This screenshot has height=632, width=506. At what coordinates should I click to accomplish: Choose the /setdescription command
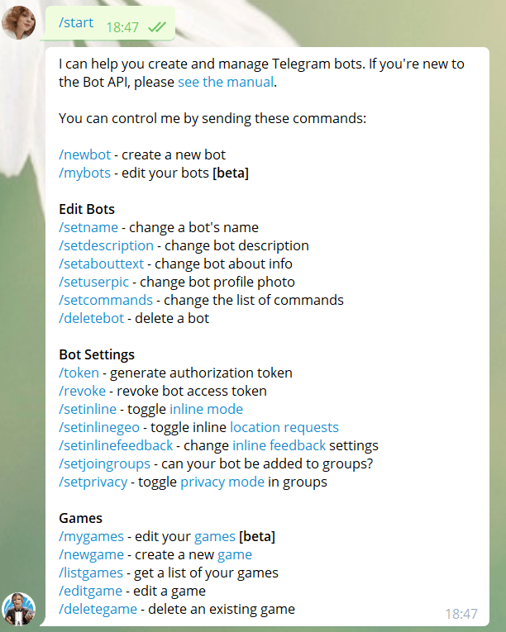[106, 245]
